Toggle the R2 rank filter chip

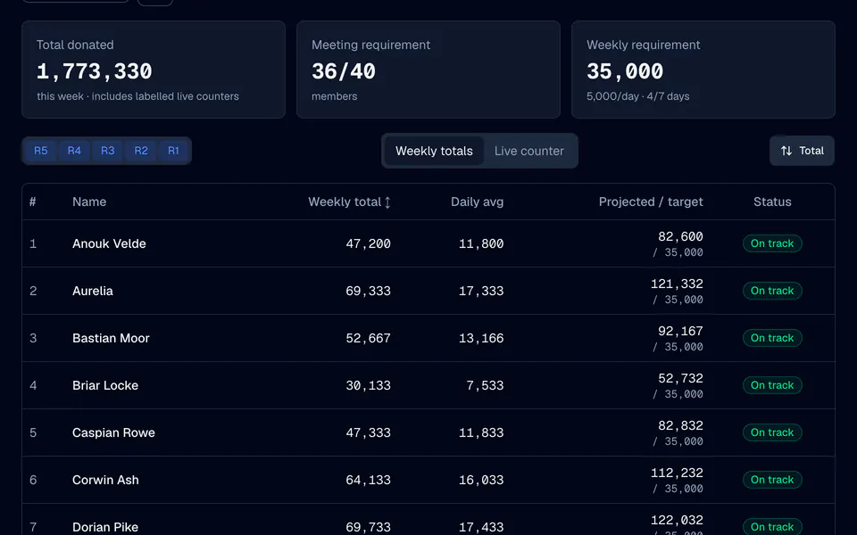(141, 151)
